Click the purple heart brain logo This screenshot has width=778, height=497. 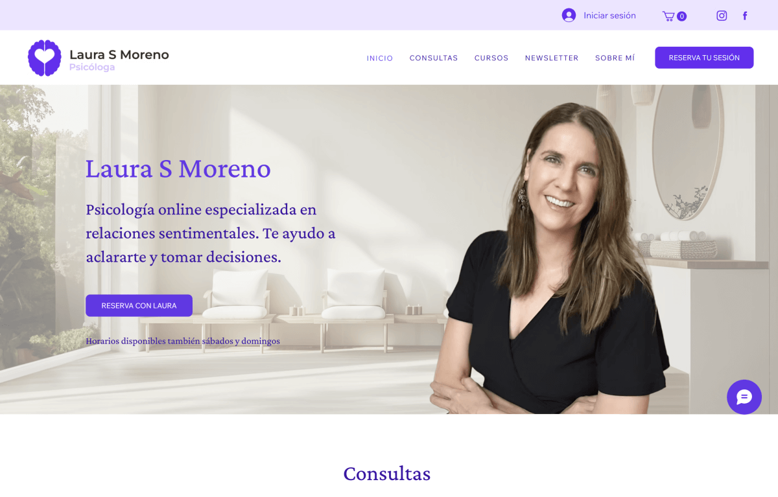click(x=45, y=58)
